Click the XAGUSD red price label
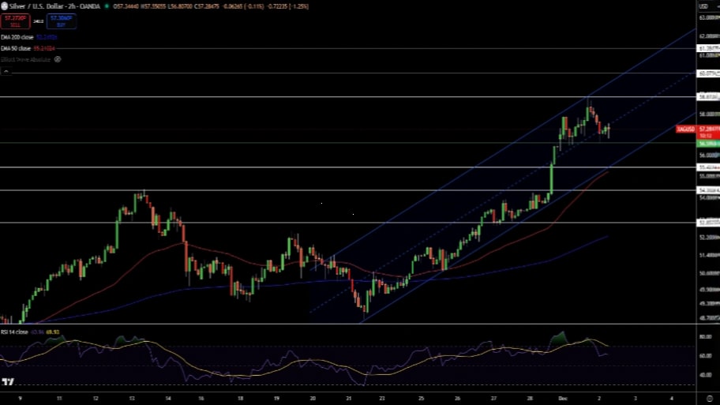This screenshot has width=720, height=405. coord(686,129)
